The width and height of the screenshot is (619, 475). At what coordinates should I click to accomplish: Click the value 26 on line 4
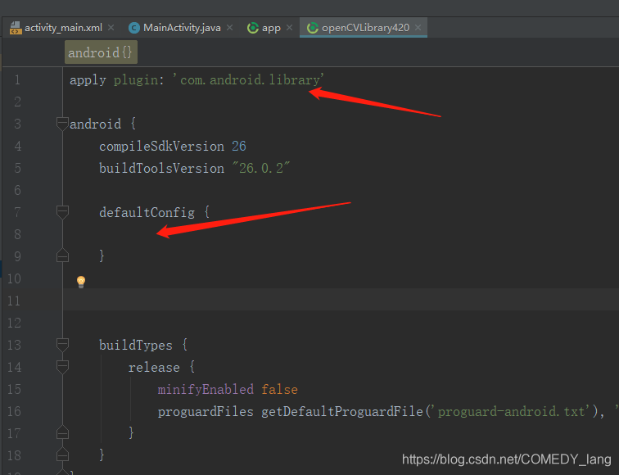pyautogui.click(x=239, y=147)
